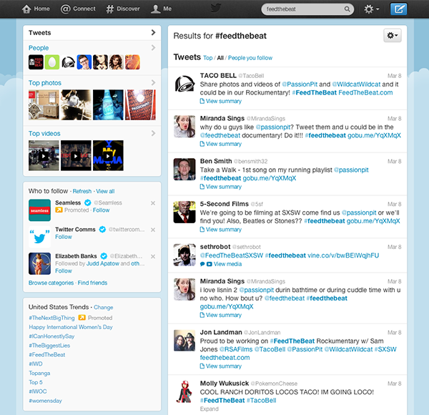Open the green egg avatar under People
429x415 pixels.
(x=52, y=62)
